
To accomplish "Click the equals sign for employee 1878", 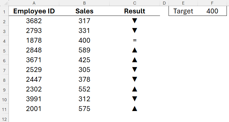I will coord(135,41).
